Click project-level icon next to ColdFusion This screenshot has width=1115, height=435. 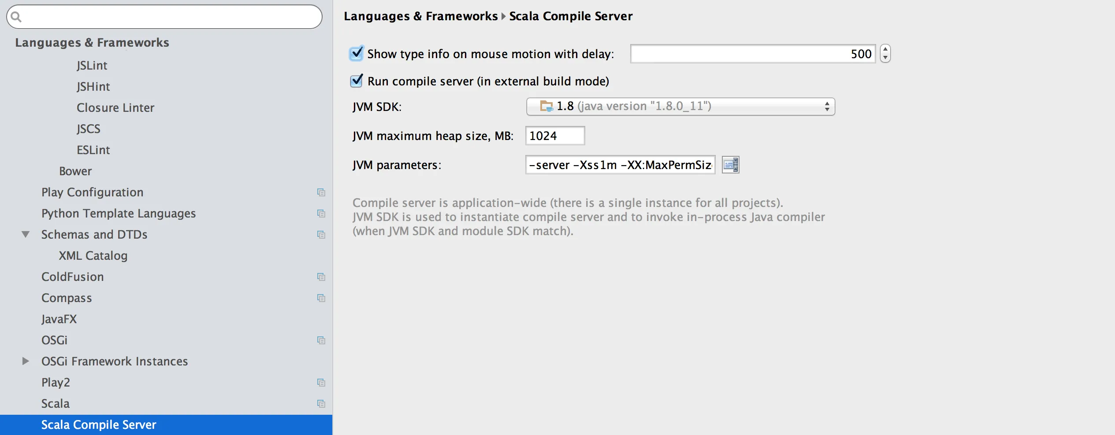coord(321,277)
